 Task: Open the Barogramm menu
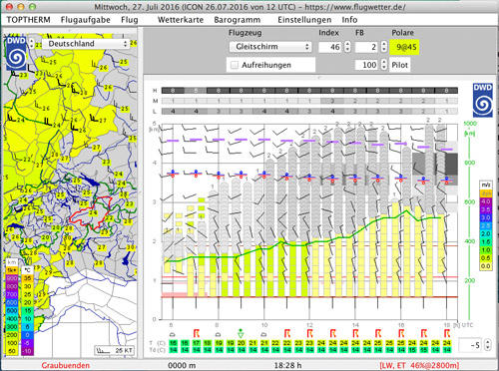click(238, 20)
